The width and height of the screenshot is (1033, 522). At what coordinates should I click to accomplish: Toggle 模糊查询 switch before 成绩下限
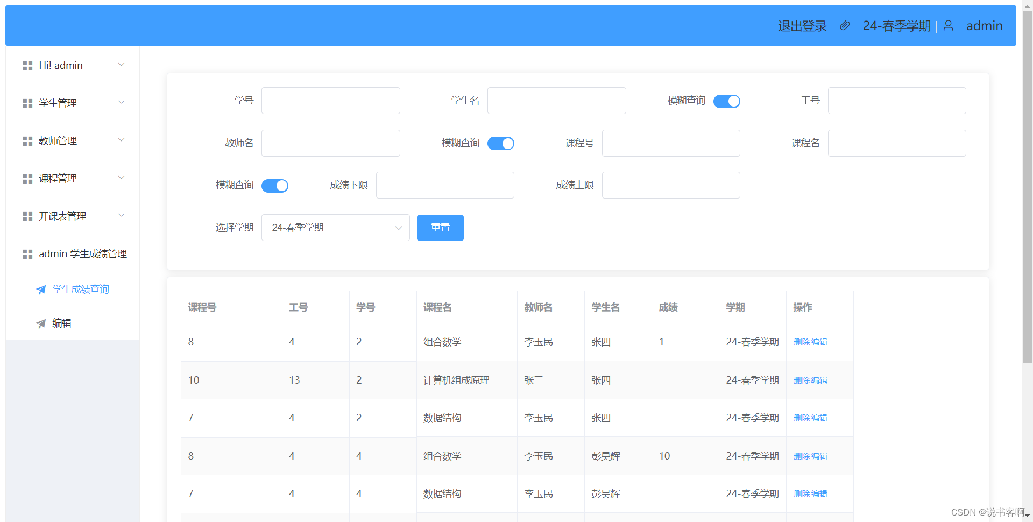tap(274, 186)
